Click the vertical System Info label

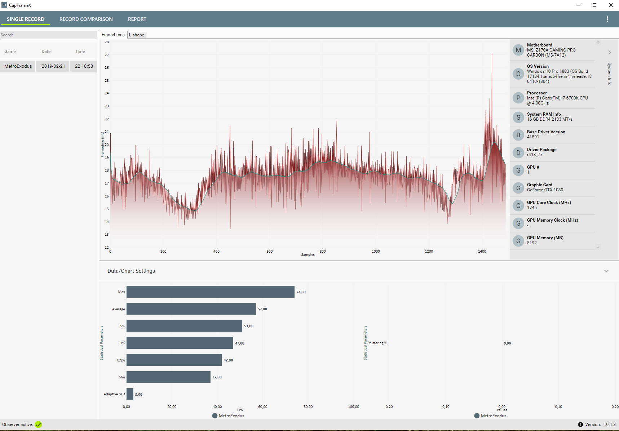pos(610,74)
